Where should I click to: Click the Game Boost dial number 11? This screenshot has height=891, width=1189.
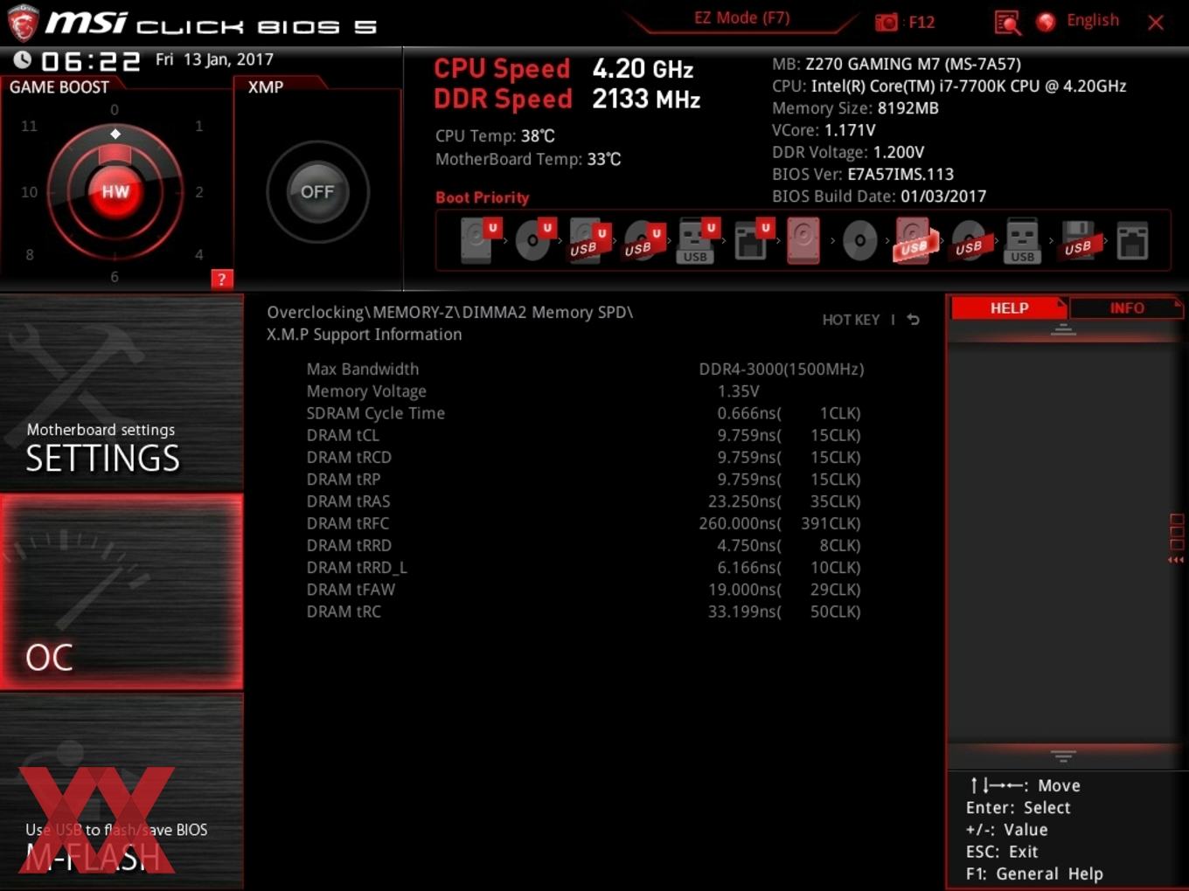(x=29, y=126)
